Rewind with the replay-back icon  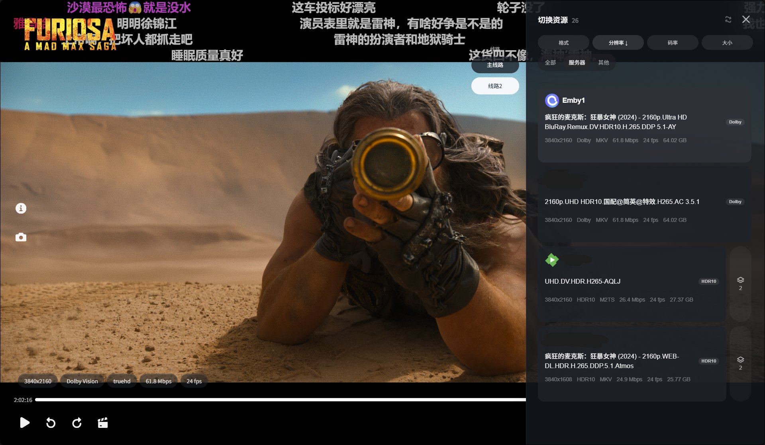[51, 423]
